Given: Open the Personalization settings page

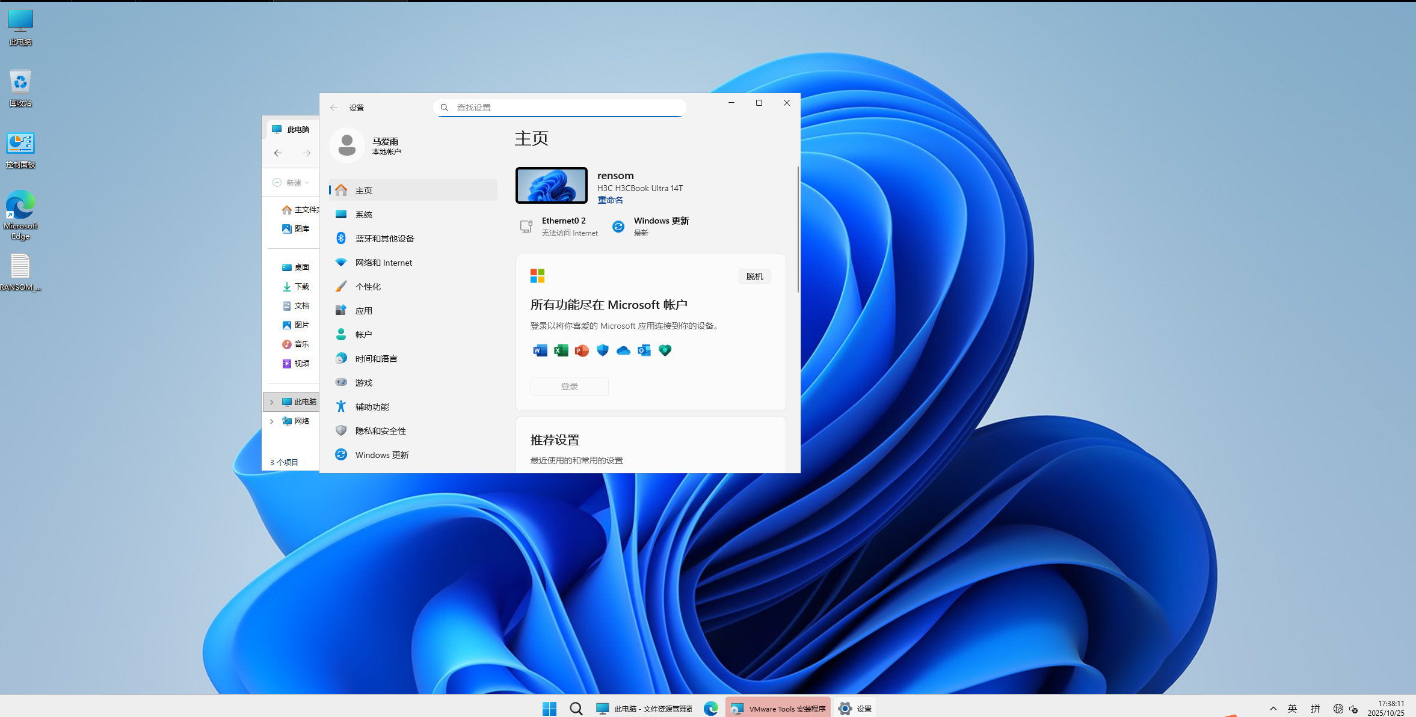Looking at the screenshot, I should (368, 287).
